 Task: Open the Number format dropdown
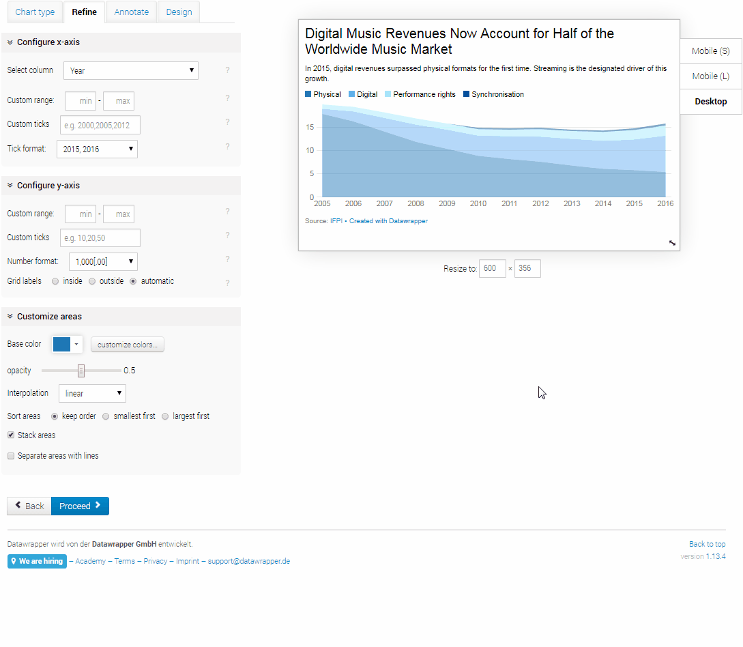[103, 261]
